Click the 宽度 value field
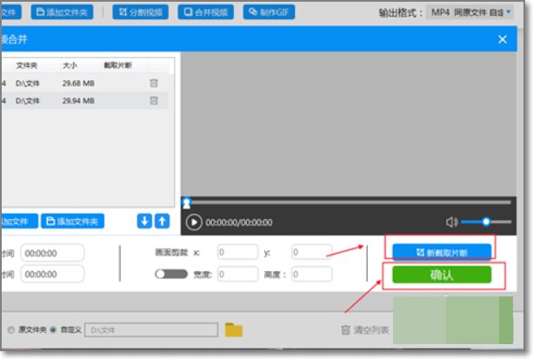 pyautogui.click(x=237, y=274)
